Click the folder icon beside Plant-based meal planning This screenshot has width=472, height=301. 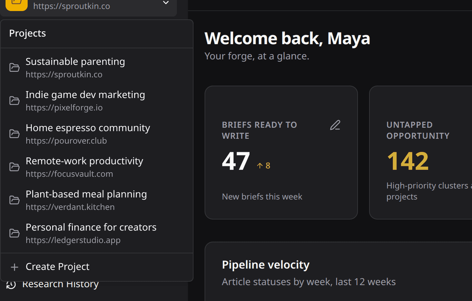[14, 200]
